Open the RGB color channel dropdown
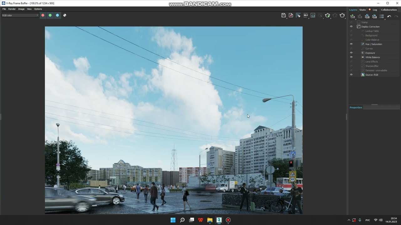This screenshot has height=225, width=401. [20, 15]
